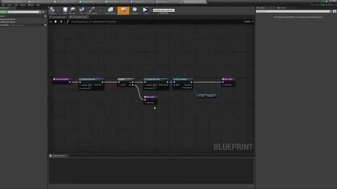
Task: Open the Edit menu
Action: click(3, 5)
